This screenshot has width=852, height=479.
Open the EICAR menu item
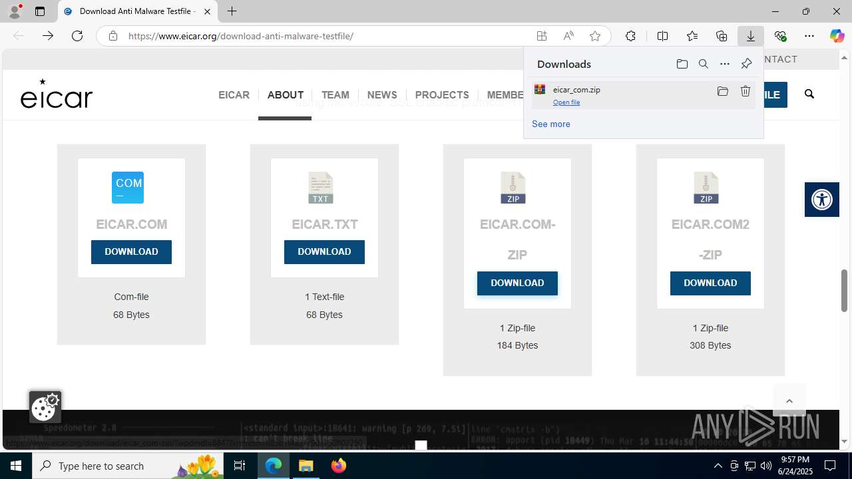pyautogui.click(x=234, y=95)
